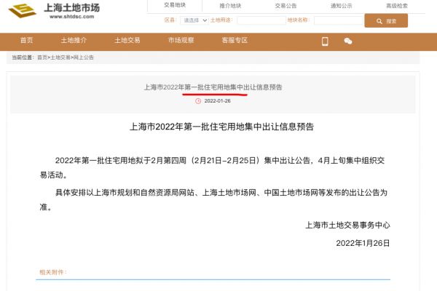Viewport: 437px width, 291px height.
Task: Open the 土地推介 menu item
Action: [x=74, y=41]
